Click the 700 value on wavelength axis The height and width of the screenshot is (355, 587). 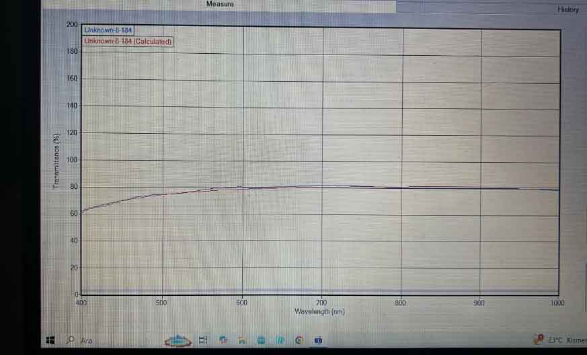tap(321, 303)
